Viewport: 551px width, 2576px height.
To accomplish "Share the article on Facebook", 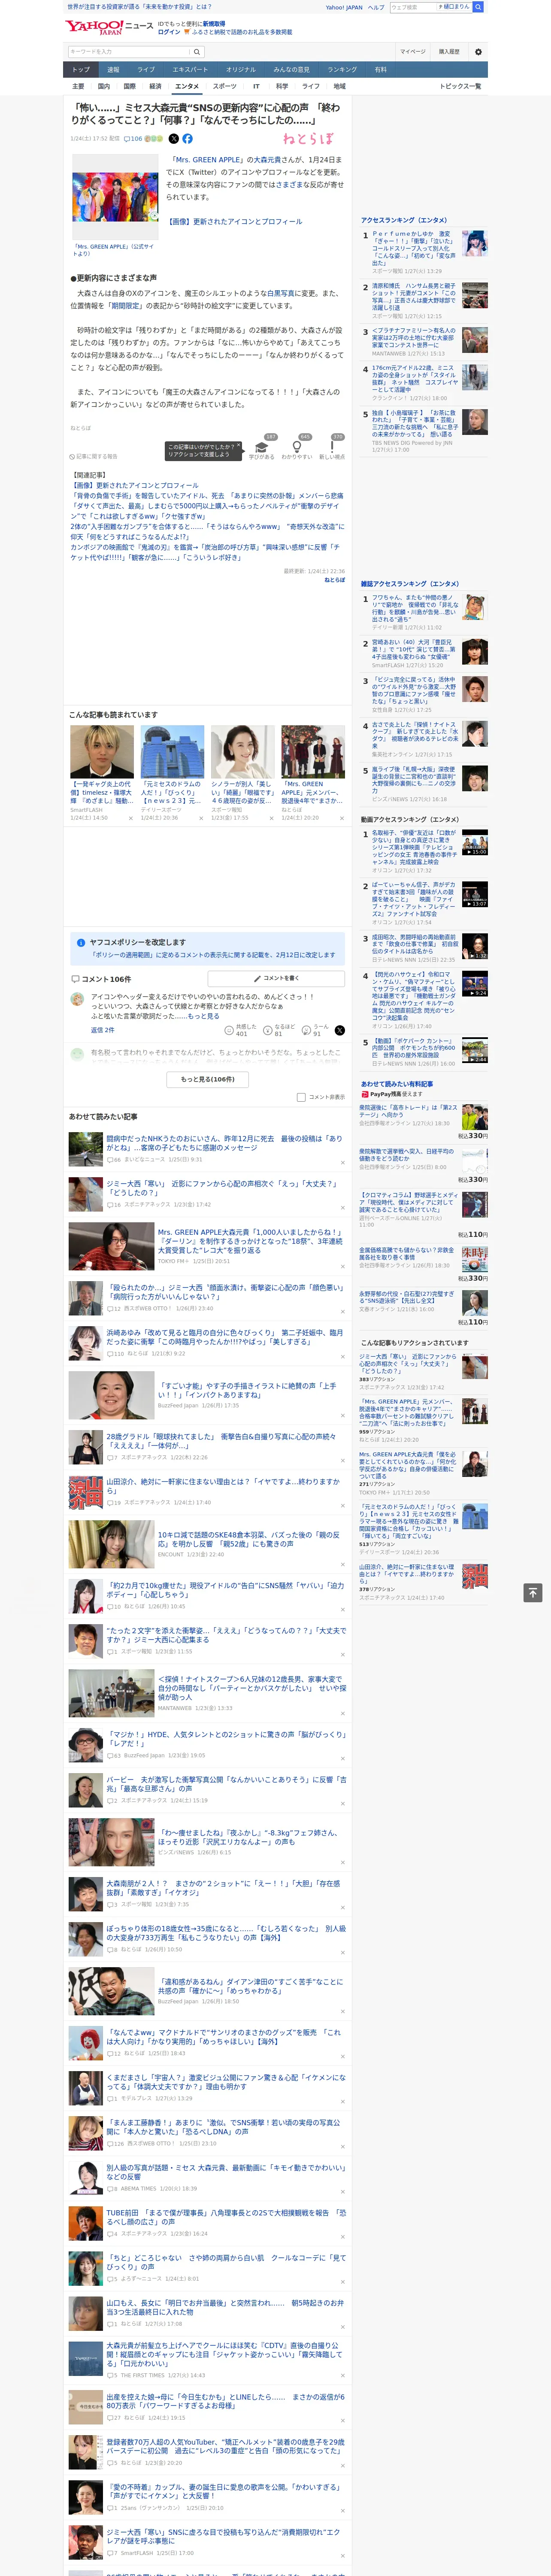I will (x=187, y=139).
